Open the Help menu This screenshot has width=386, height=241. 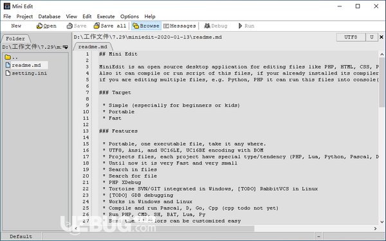[x=150, y=17]
